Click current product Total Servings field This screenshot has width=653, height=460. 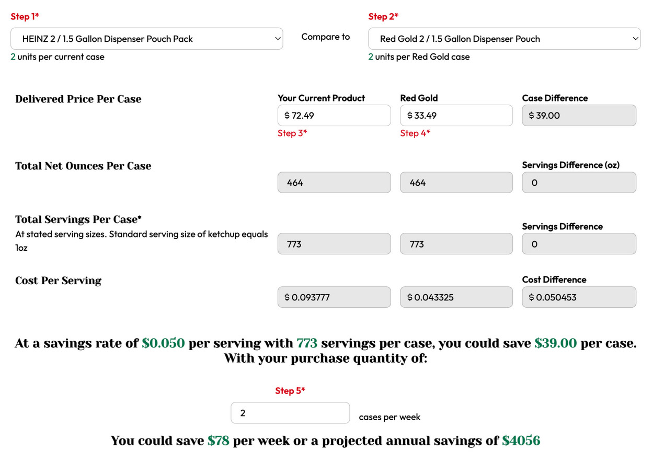(x=334, y=244)
